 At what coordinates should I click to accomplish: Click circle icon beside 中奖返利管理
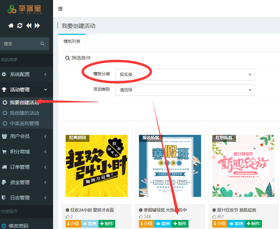pos(5,123)
